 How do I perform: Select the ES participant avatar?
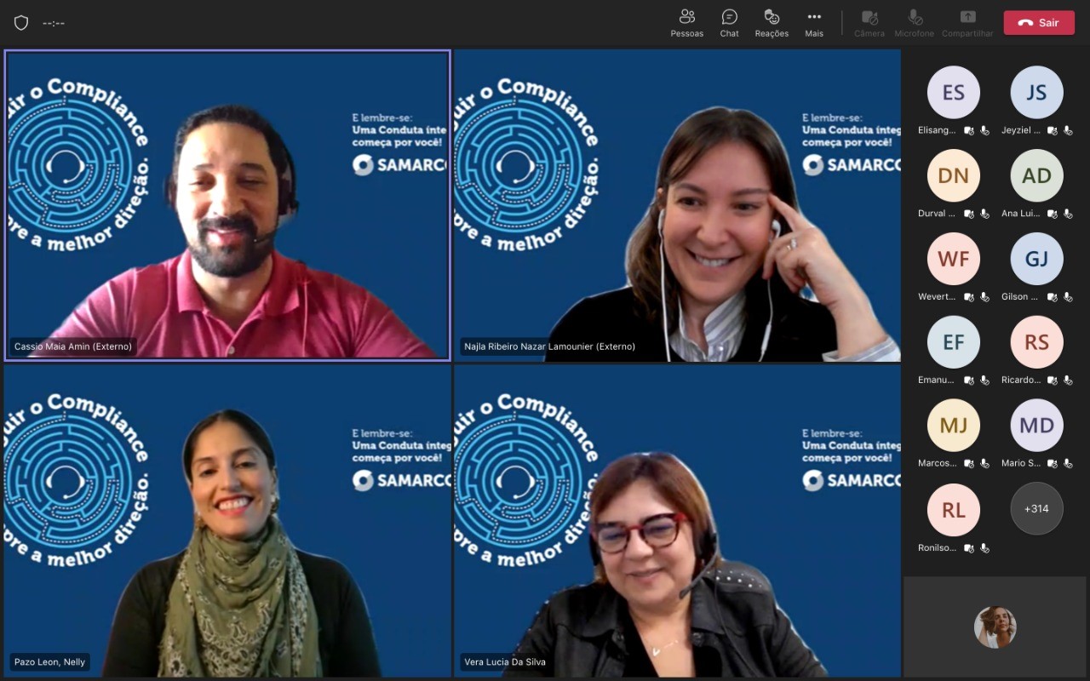tap(953, 92)
